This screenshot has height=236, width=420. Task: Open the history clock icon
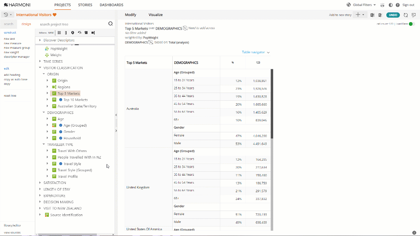(x=6, y=15)
